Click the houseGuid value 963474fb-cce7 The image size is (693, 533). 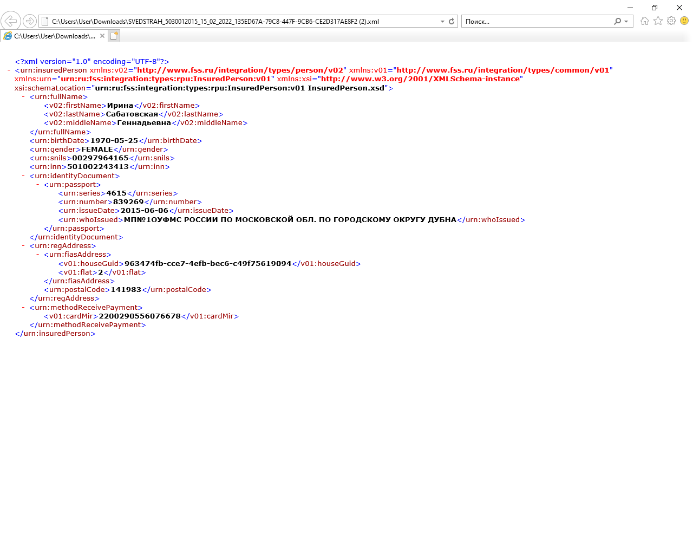[208, 264]
